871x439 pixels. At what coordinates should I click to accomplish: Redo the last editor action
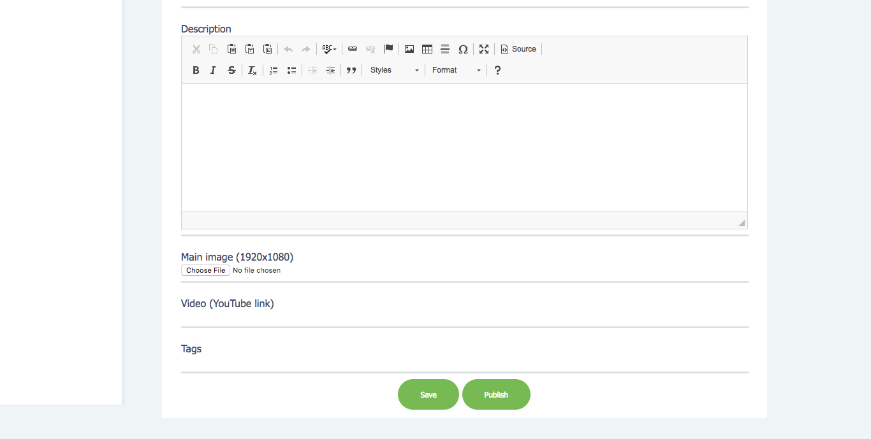click(306, 49)
